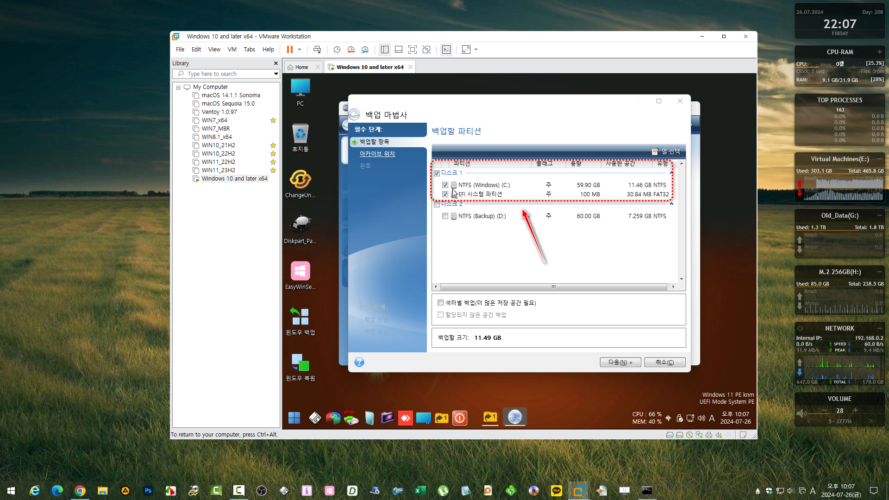Image resolution: width=889 pixels, height=500 pixels.
Task: Open stretch guest dropdown arrow
Action: click(x=476, y=50)
